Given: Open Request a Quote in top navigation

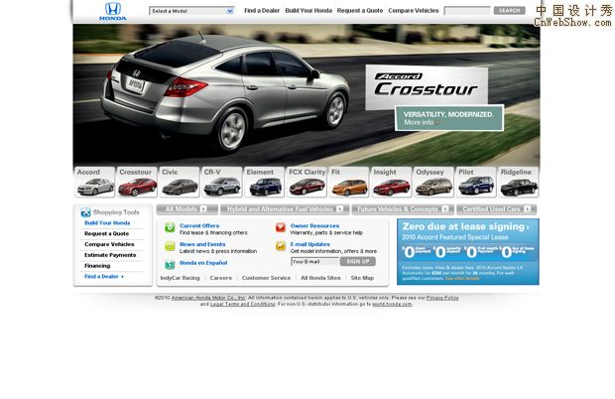Looking at the screenshot, I should point(360,11).
